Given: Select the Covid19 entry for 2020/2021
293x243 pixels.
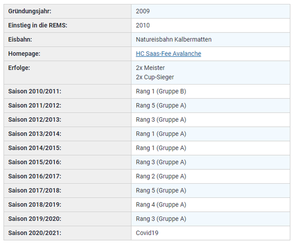Looking at the screenshot, I should point(147,233).
